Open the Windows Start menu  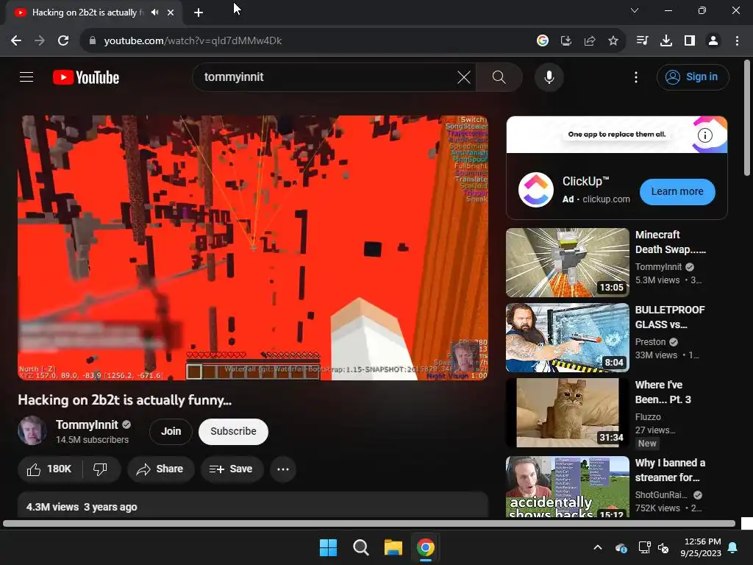tap(329, 547)
